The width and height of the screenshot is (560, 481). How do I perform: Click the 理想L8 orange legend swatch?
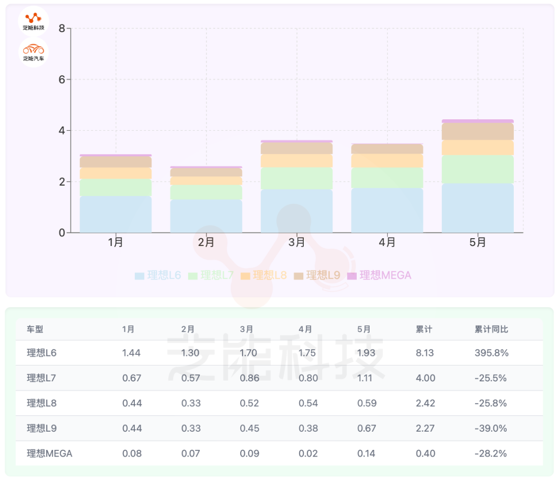245,276
